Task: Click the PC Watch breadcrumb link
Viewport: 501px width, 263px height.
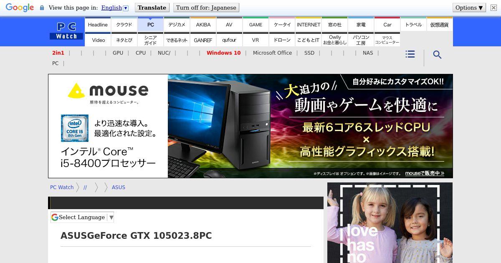Action: coord(62,187)
